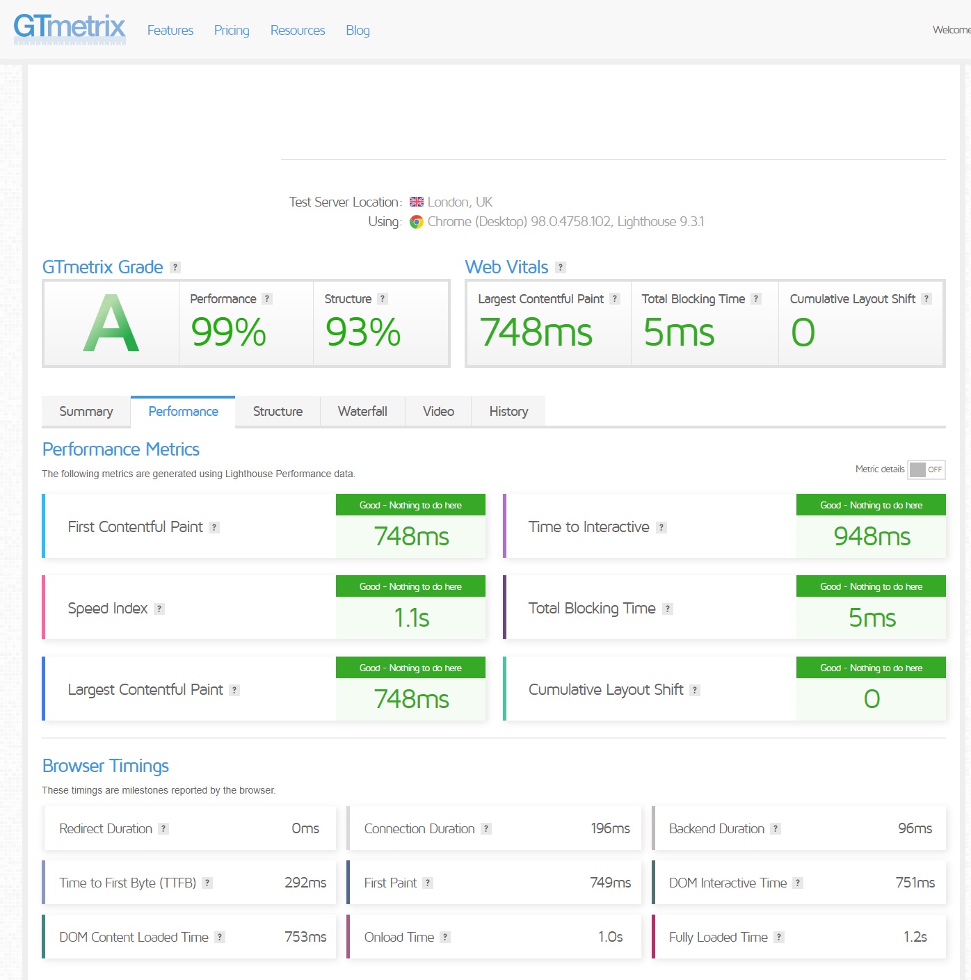This screenshot has width=971, height=980.
Task: Click the help icon beside GTmetrix Grade
Action: pyautogui.click(x=175, y=267)
